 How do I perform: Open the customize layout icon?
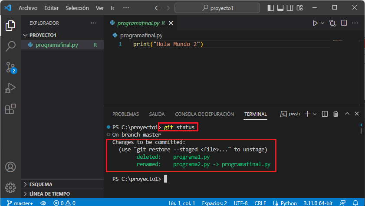click(299, 8)
